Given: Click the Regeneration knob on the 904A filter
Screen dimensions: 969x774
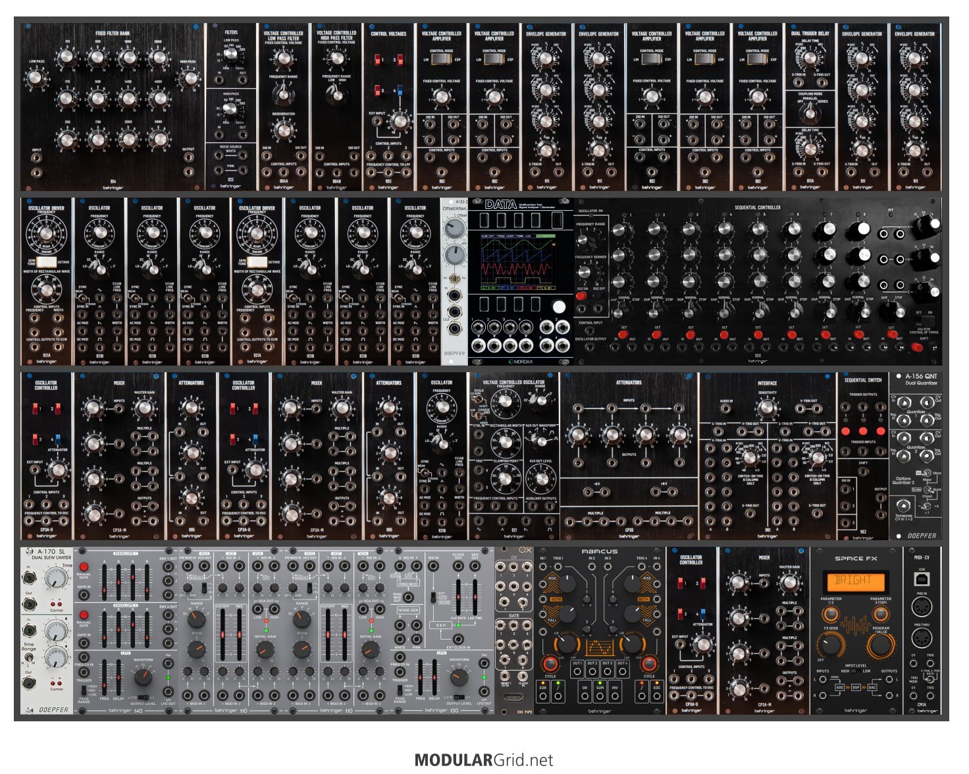Looking at the screenshot, I should click(284, 130).
